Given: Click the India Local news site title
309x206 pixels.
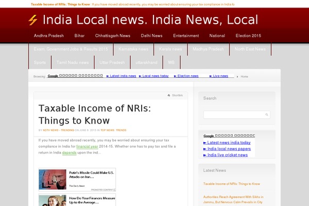Looking at the screenshot, I should point(150,20).
